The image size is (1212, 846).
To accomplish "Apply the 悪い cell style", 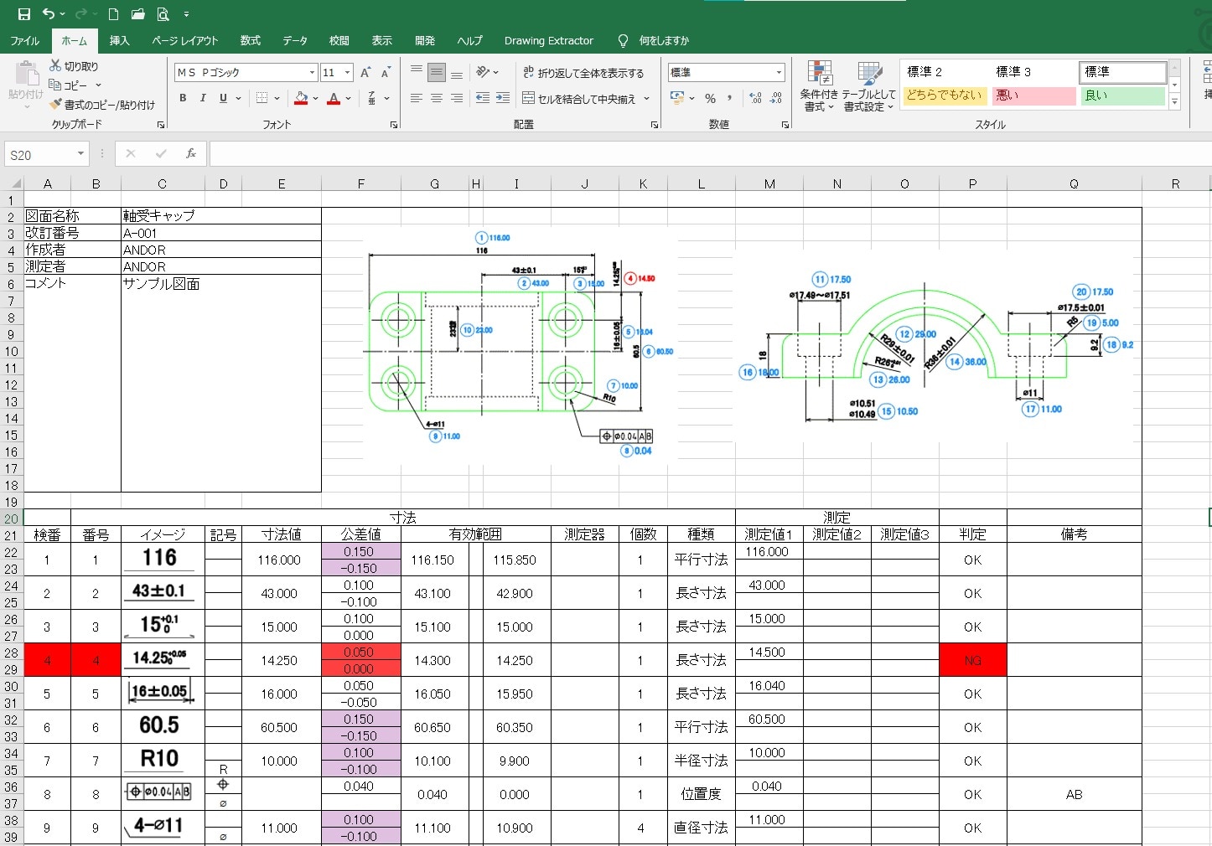I will pyautogui.click(x=1033, y=95).
